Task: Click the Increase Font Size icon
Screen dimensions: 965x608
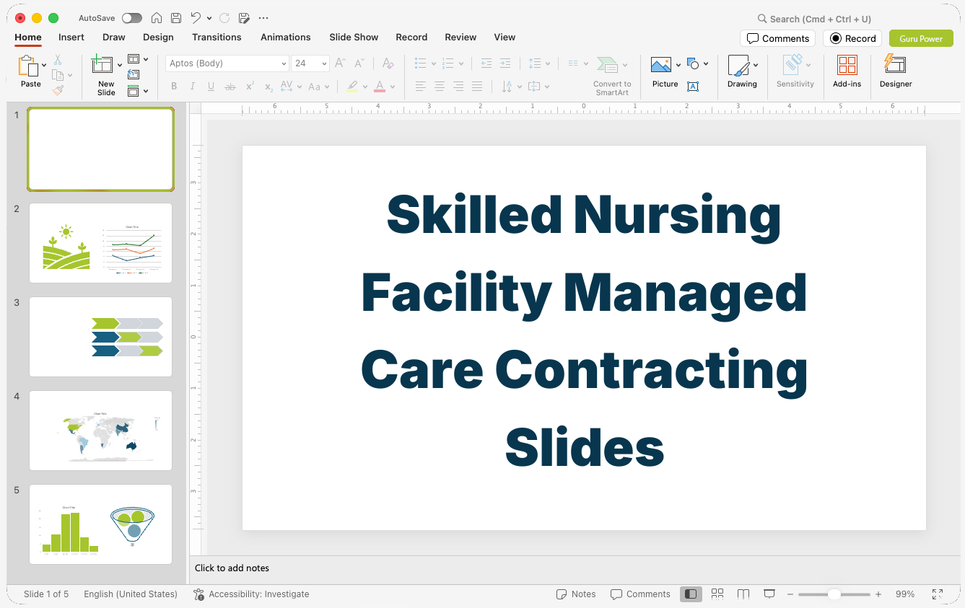Action: click(340, 63)
